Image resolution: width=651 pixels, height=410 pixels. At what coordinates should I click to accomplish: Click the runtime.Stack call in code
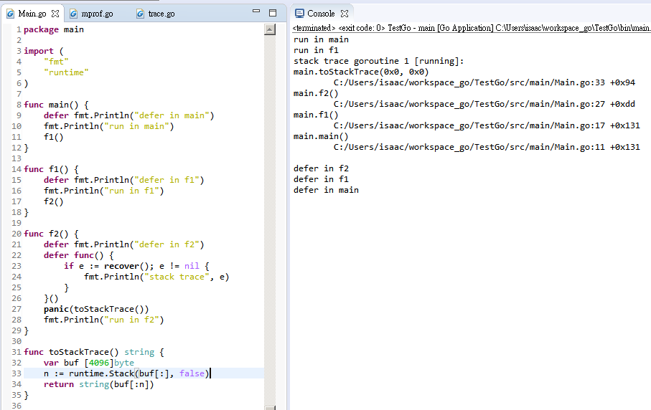coord(99,373)
